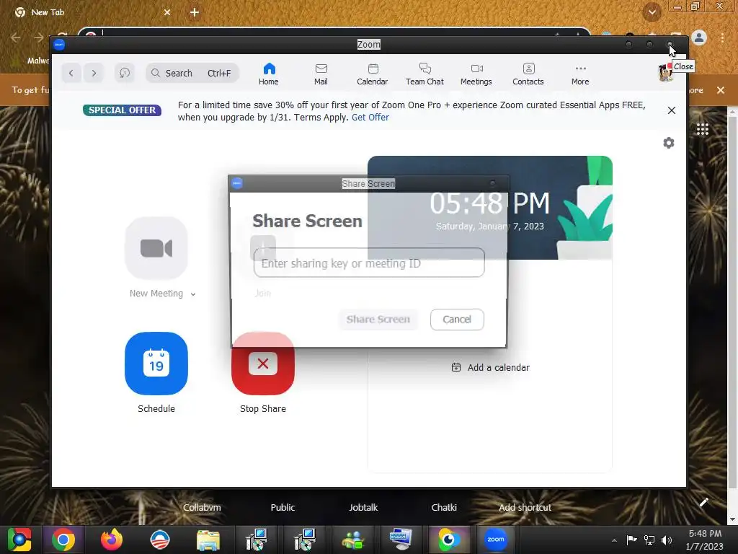Screen dimensions: 738x554
Task: Open File Explorer folder in taskbar
Action: 208,540
